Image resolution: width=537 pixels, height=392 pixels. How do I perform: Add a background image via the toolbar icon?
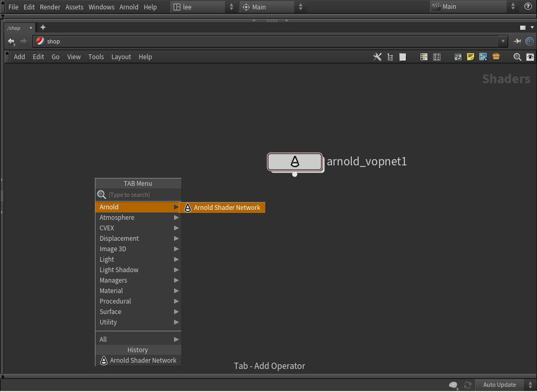[x=483, y=57]
